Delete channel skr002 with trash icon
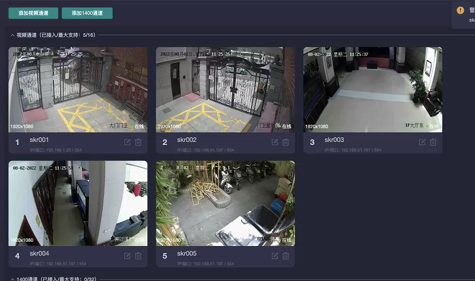 tap(286, 142)
